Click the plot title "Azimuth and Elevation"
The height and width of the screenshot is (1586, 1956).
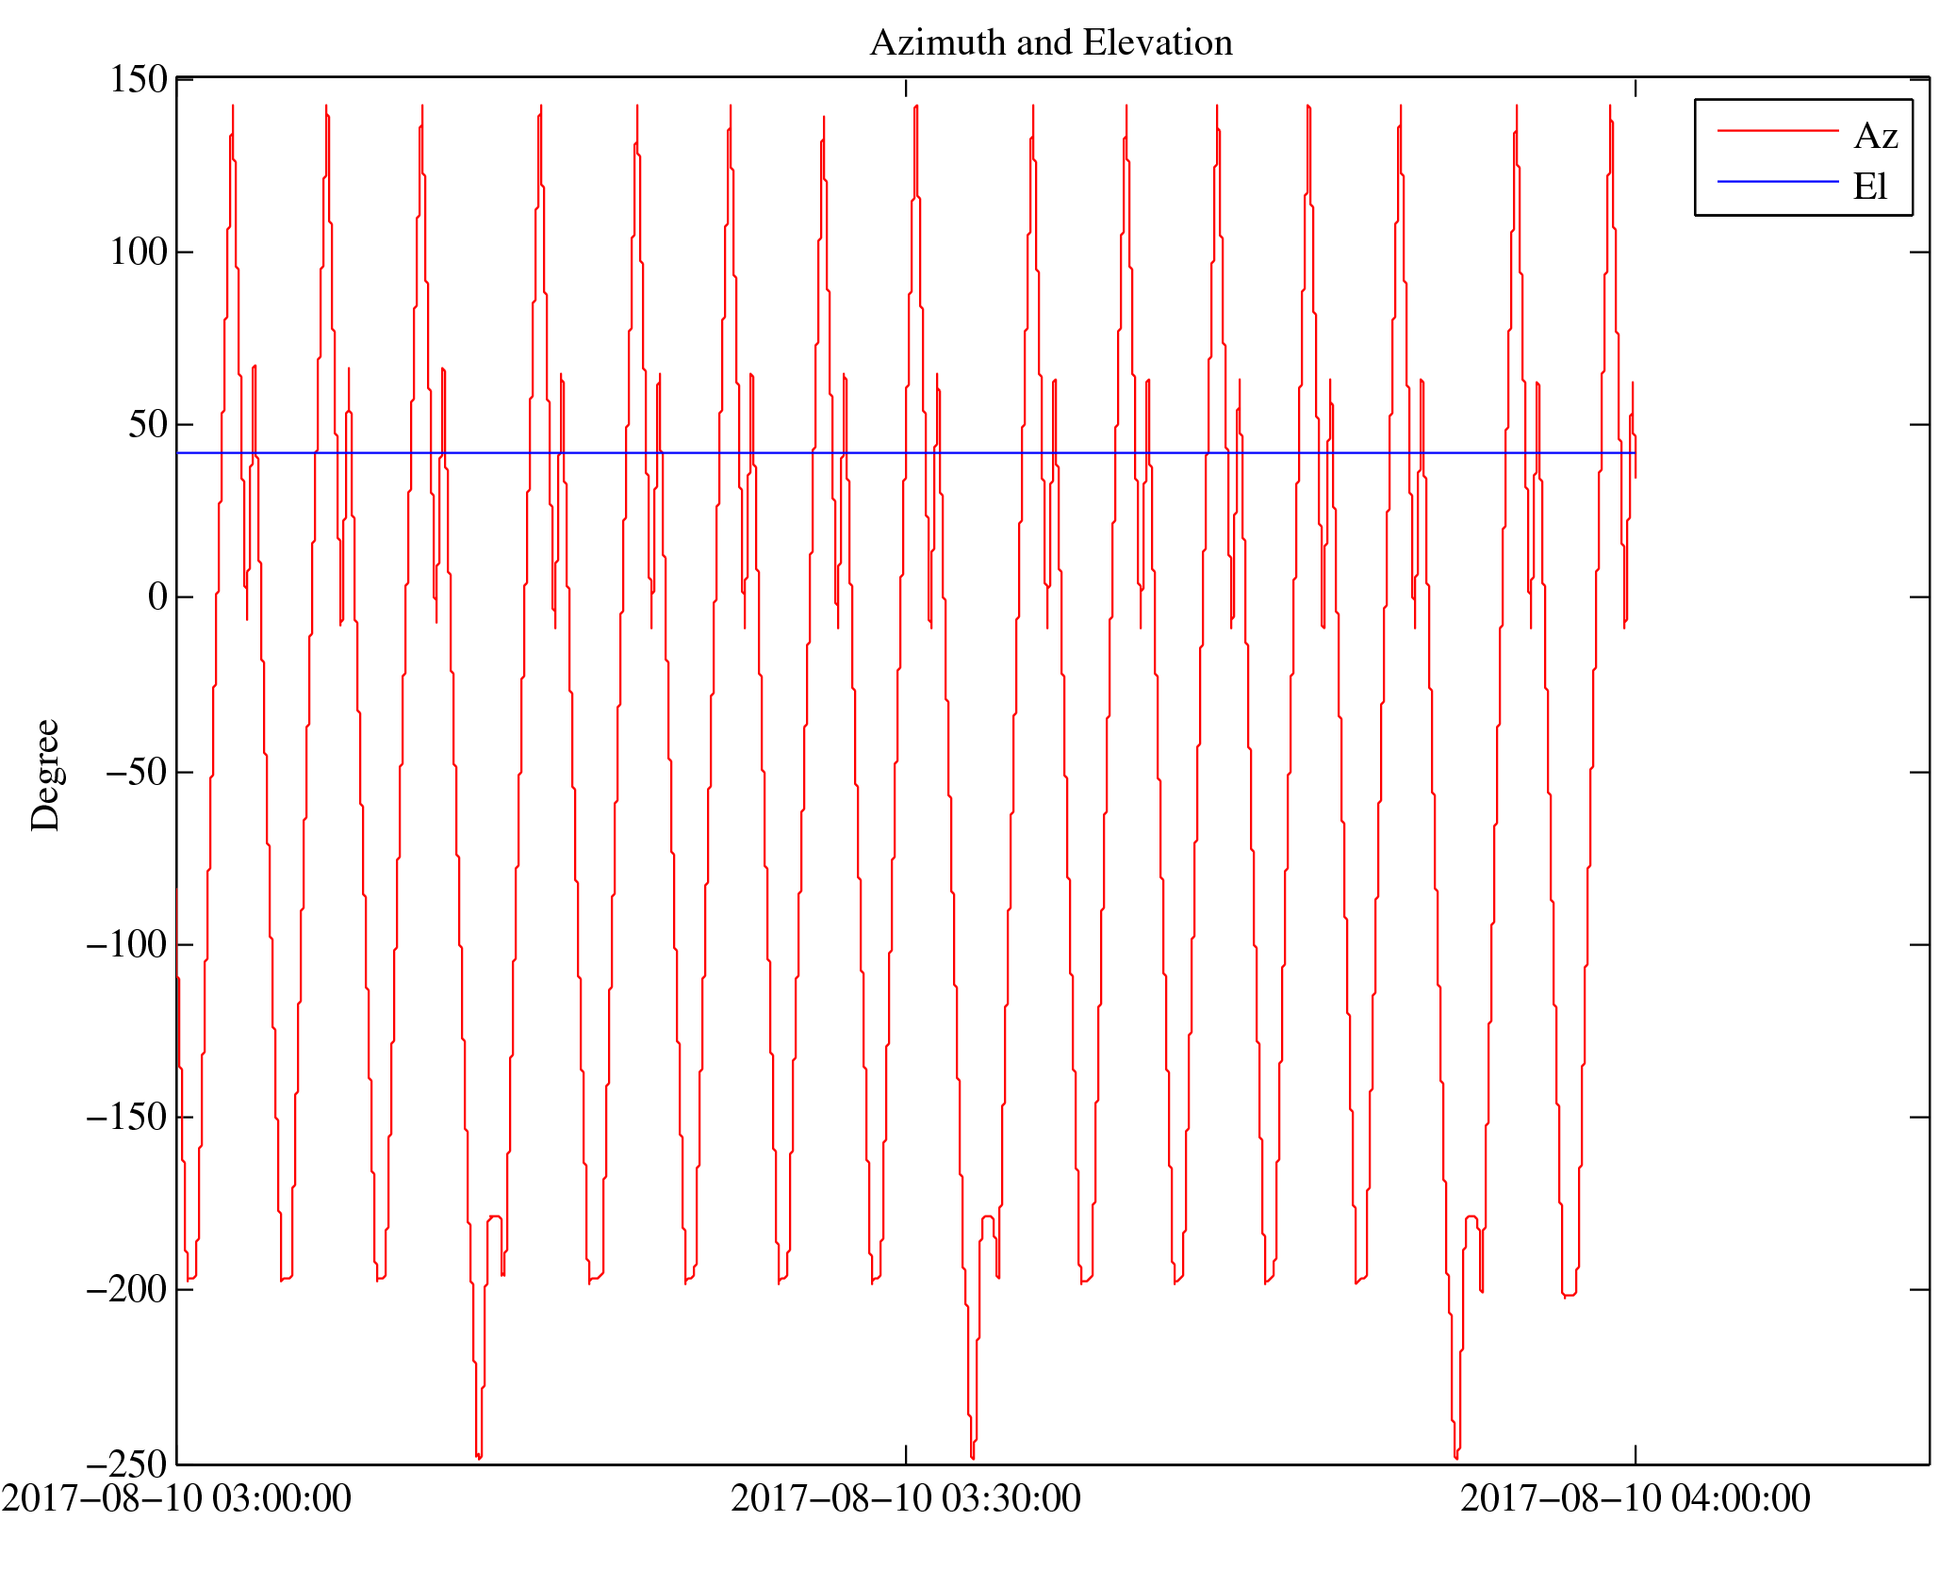1051,42
